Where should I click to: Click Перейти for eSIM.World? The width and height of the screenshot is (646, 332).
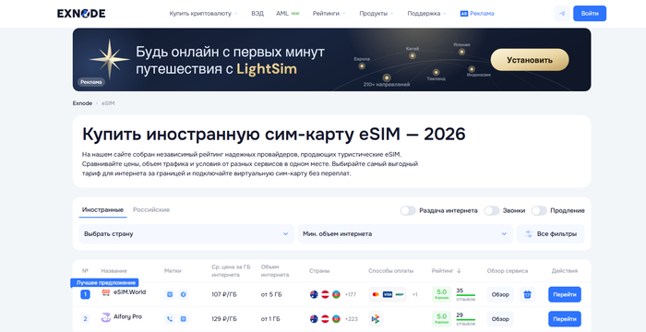[565, 294]
